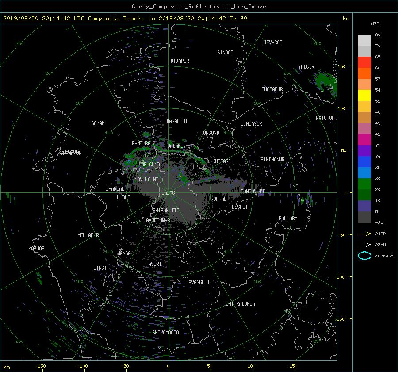Click the NARAGUND city label

coord(149,164)
